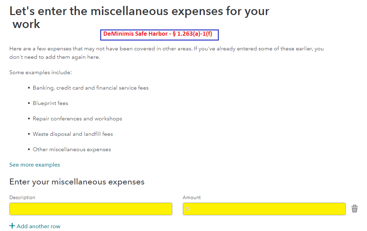Image resolution: width=367 pixels, height=231 pixels.
Task: Click the Banking, credit card fees example
Action: coord(91,88)
